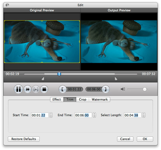Screen dimensions: 161x150
Task: Switch to the Trim tab
Action: tap(70, 99)
